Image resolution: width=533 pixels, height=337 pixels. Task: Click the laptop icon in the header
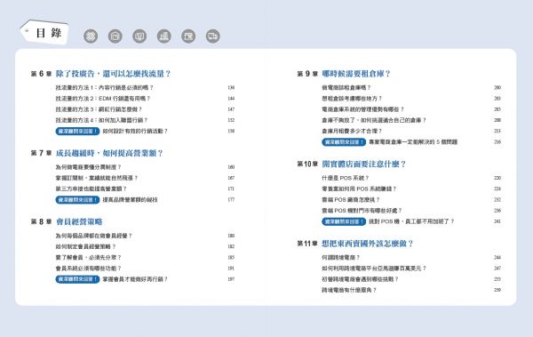click(163, 36)
